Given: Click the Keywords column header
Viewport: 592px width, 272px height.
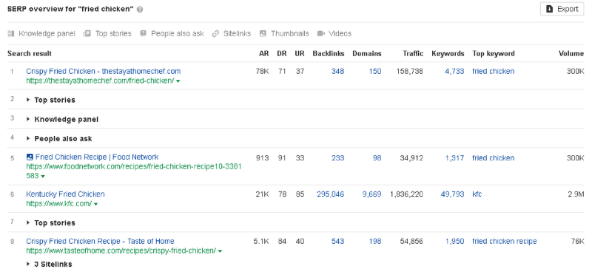Looking at the screenshot, I should pos(448,53).
